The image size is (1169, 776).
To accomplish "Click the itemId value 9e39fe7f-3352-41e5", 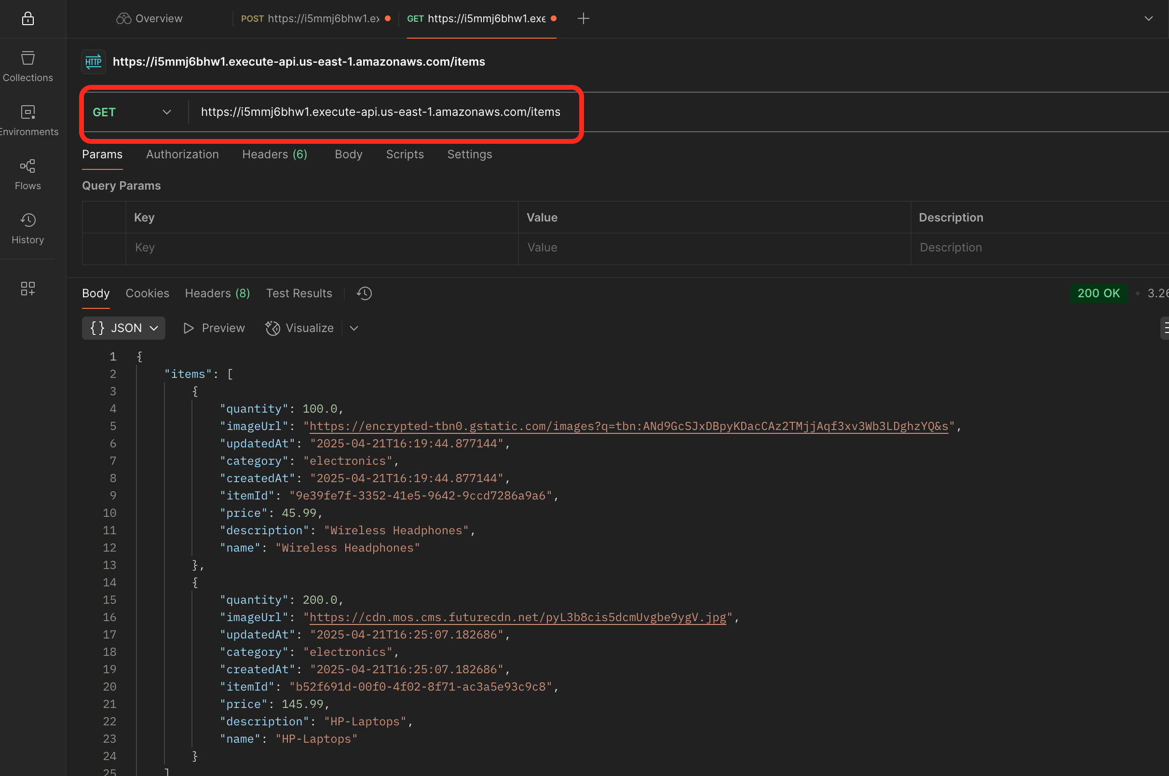I will (421, 496).
